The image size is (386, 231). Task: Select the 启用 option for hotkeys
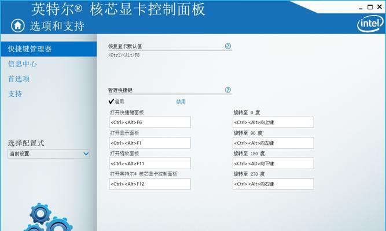point(116,102)
